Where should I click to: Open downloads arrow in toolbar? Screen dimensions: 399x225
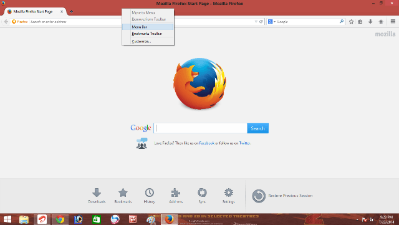coord(370,22)
